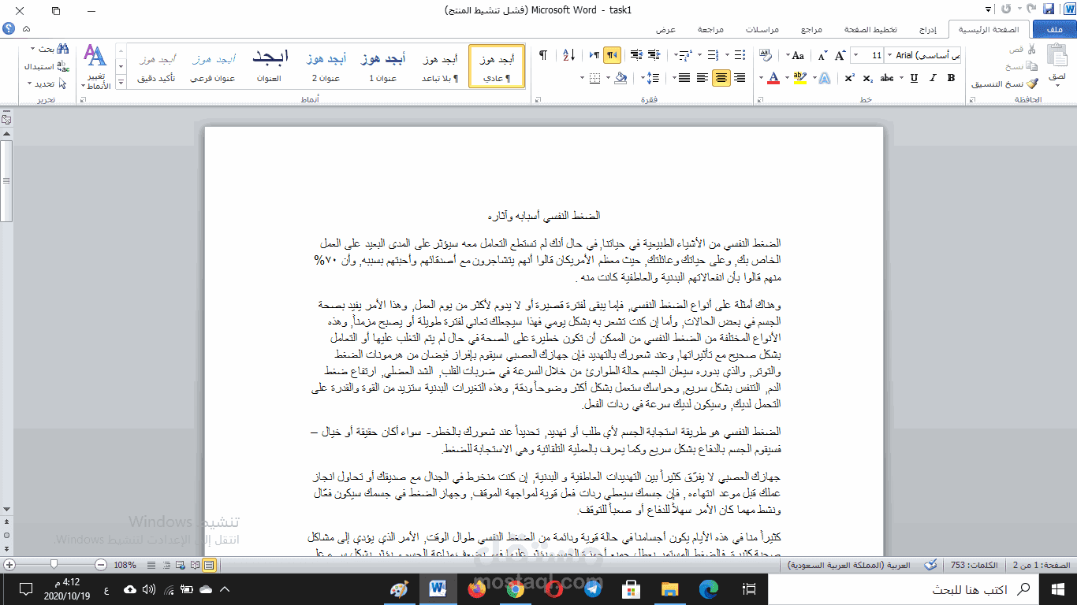This screenshot has width=1077, height=605.
Task: Toggle italic formatting
Action: 932,79
